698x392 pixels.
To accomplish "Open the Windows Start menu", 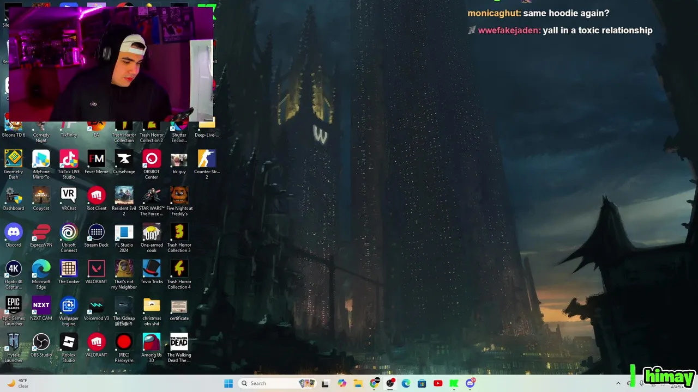I will pyautogui.click(x=228, y=383).
